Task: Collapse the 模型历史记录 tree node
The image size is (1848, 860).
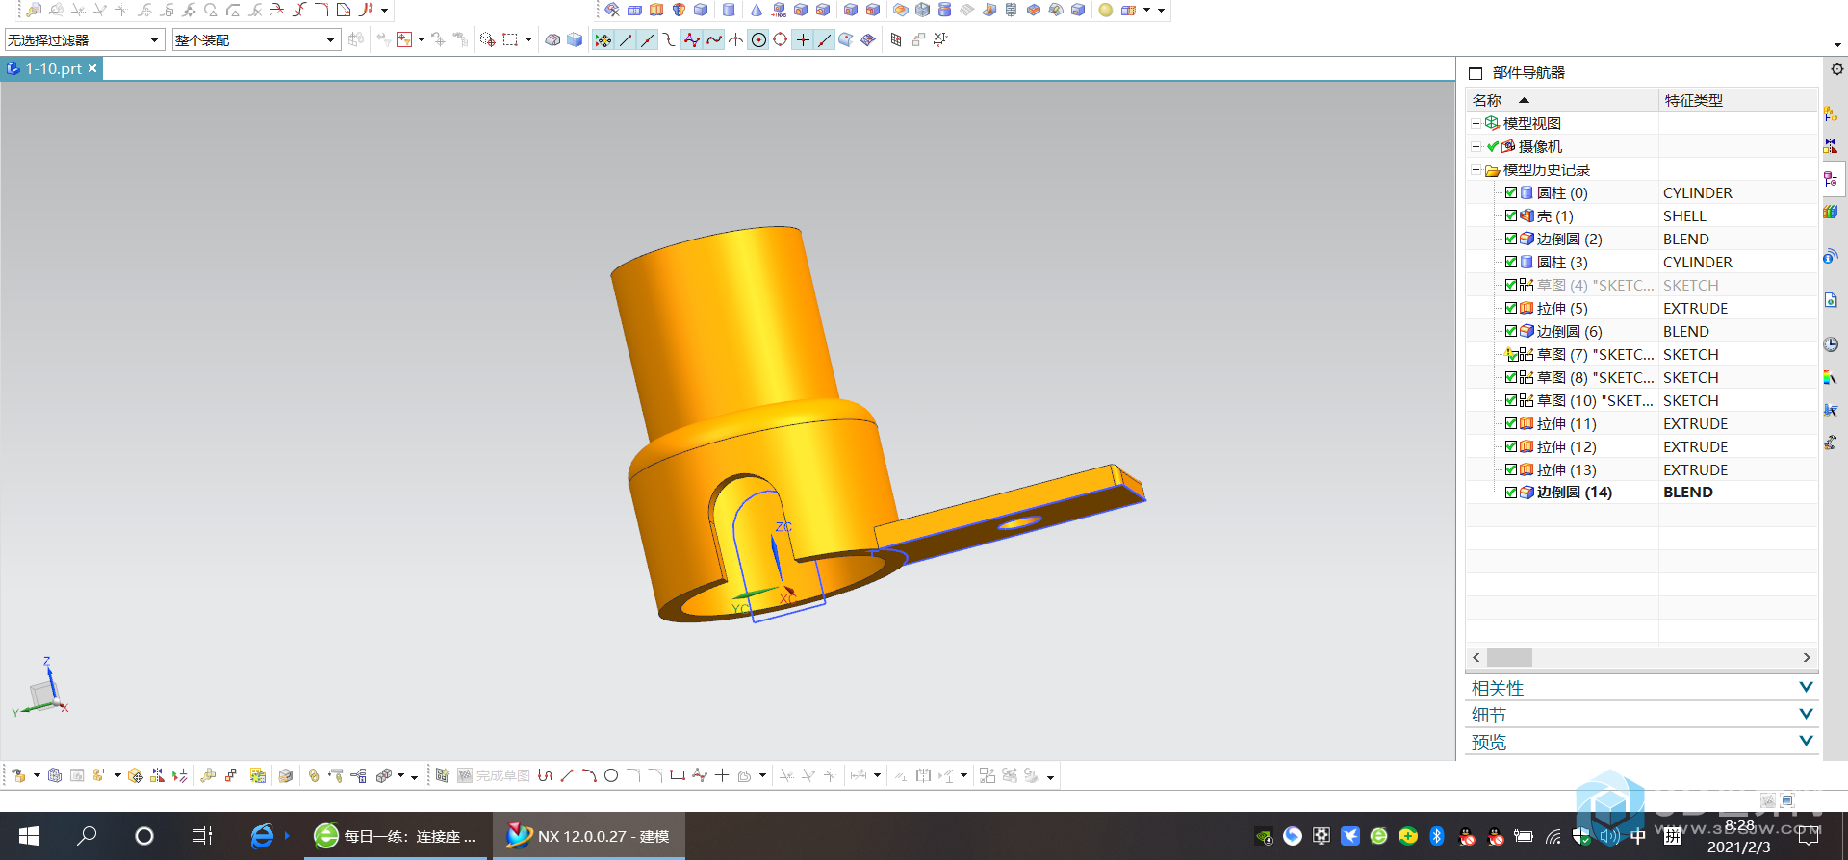Action: tap(1476, 169)
